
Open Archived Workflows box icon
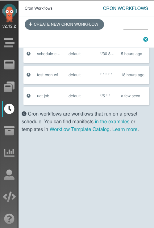click(9, 131)
